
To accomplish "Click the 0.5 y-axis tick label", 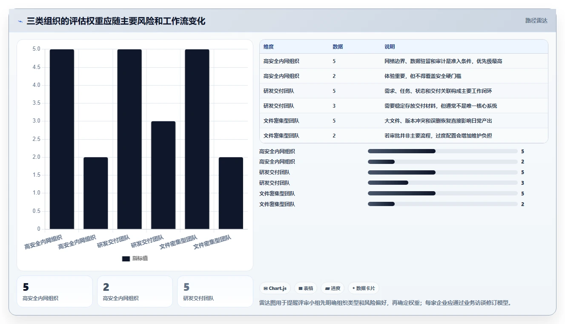I will pyautogui.click(x=36, y=211).
